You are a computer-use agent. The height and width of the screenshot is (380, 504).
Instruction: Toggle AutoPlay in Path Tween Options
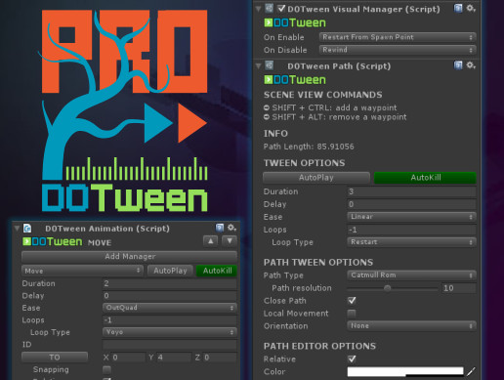pos(316,178)
